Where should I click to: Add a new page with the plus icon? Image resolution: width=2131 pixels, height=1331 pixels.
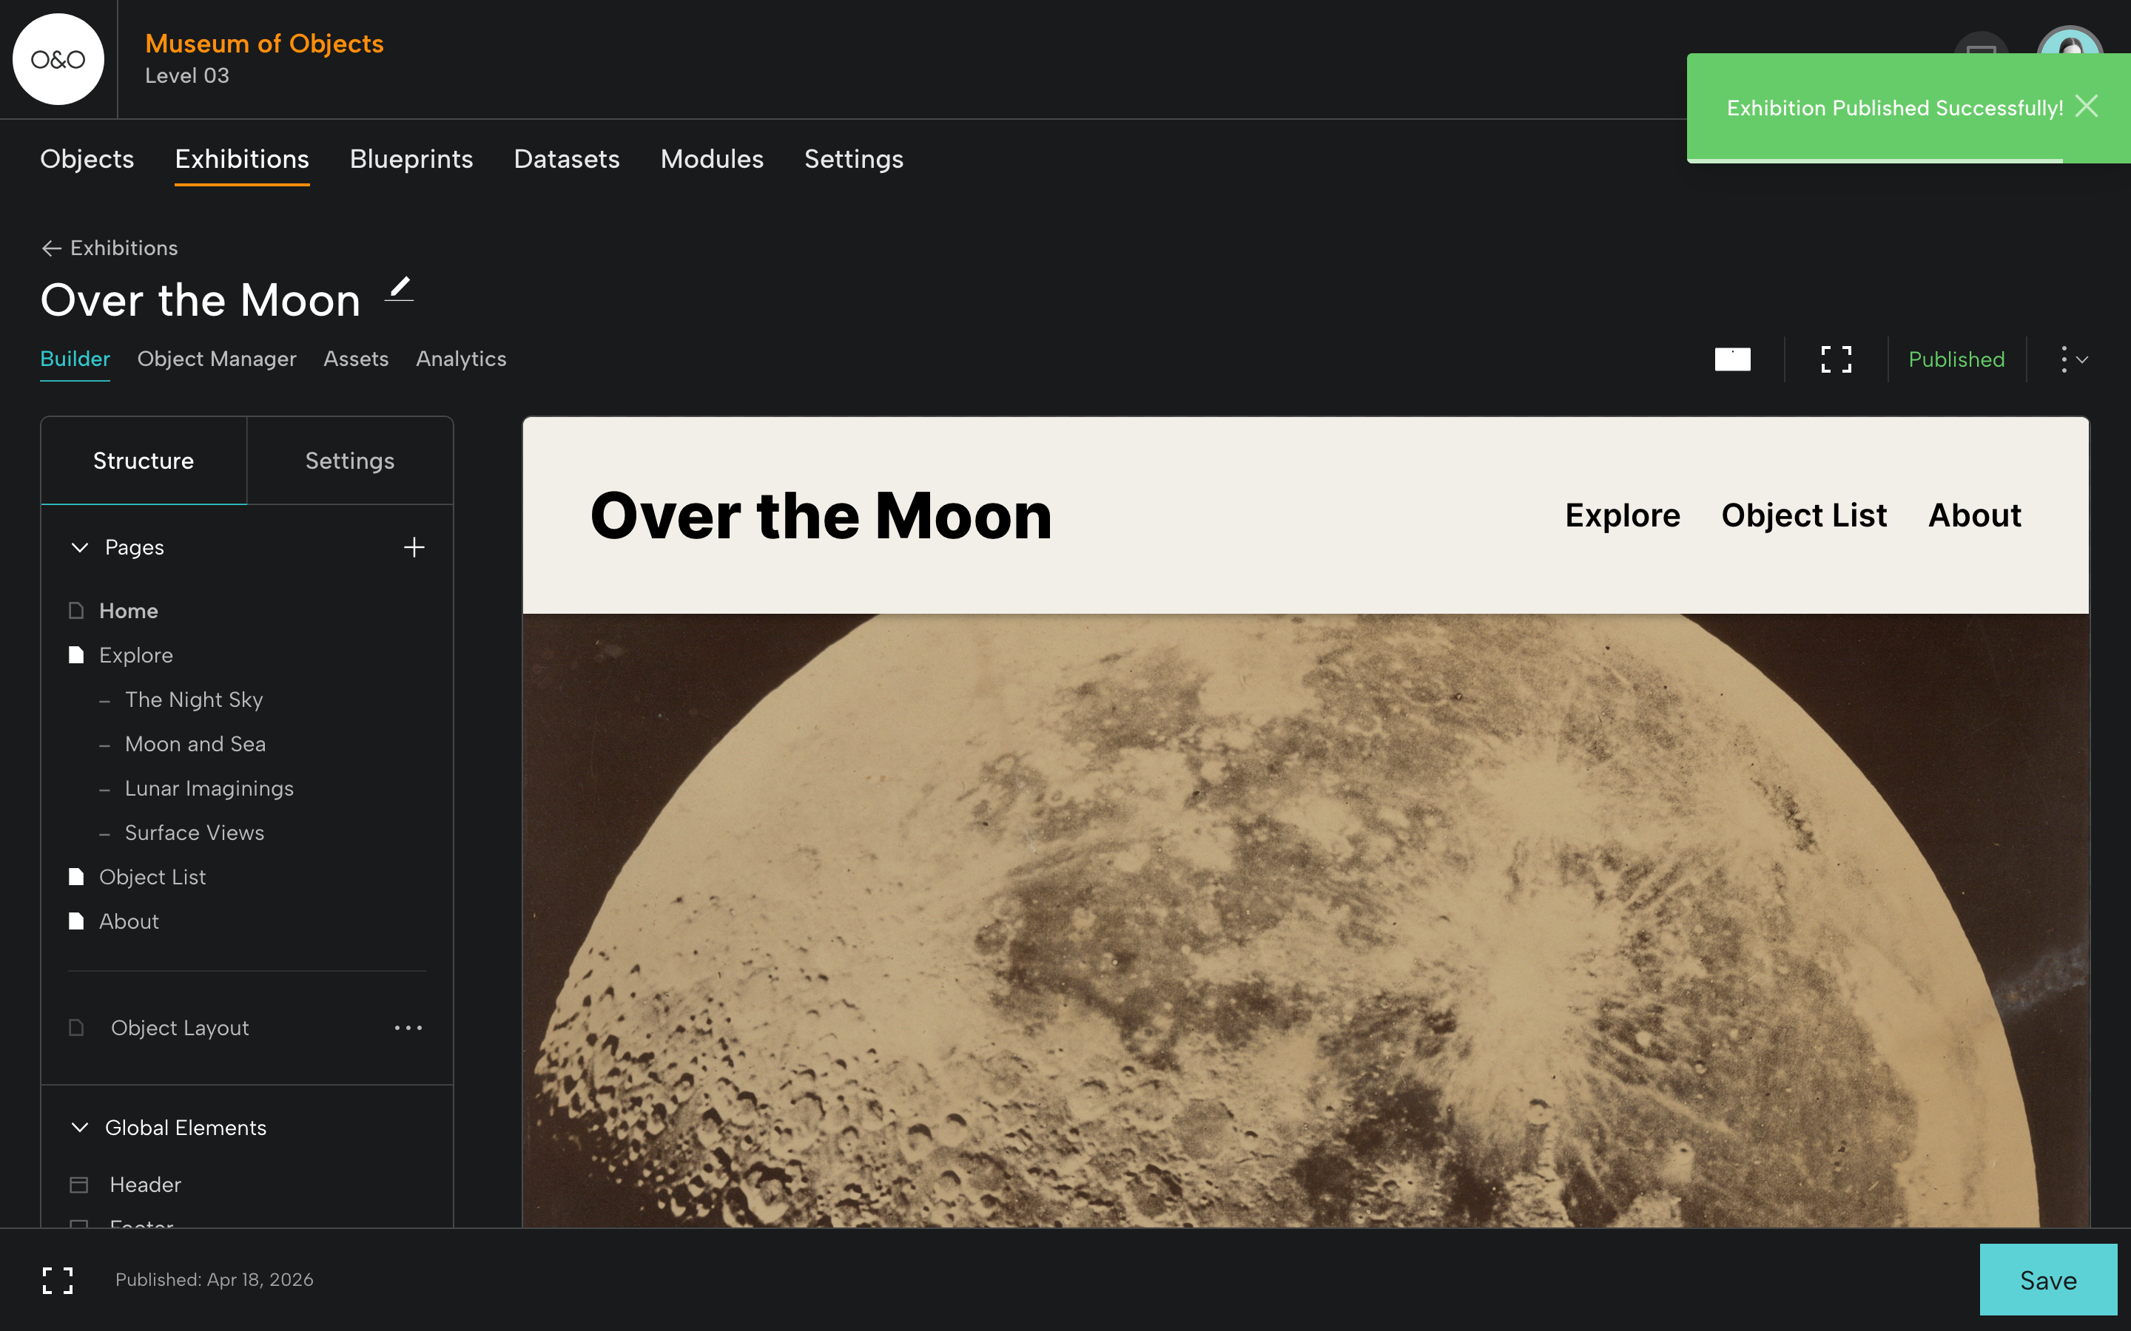coord(414,547)
